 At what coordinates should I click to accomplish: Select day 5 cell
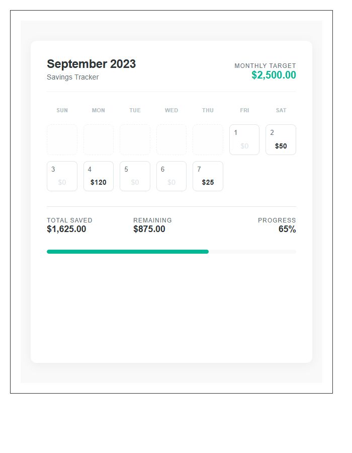(135, 176)
